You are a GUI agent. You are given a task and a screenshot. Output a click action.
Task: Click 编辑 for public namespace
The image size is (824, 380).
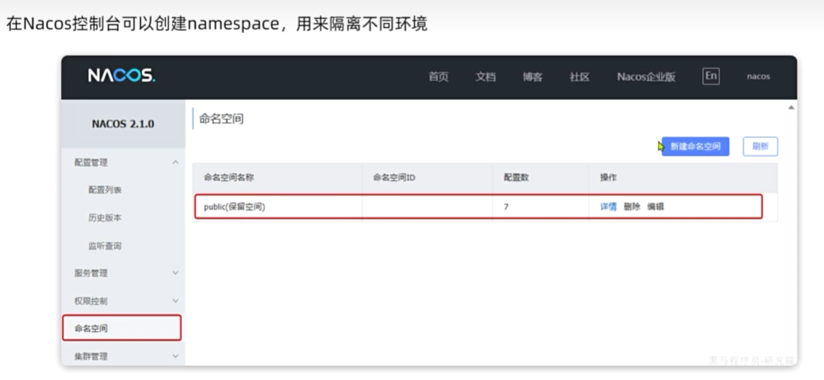(656, 207)
